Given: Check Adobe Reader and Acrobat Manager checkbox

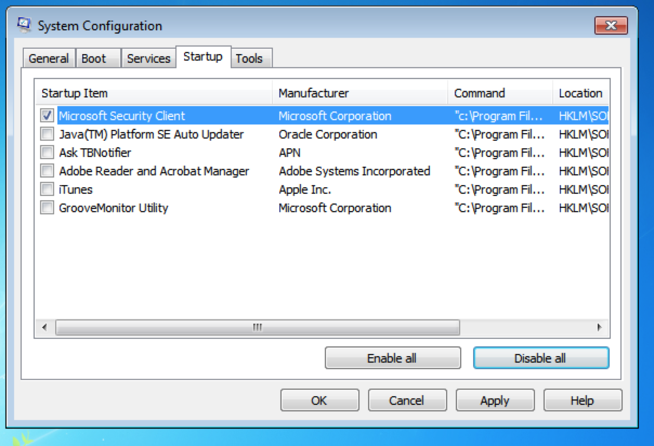Looking at the screenshot, I should pyautogui.click(x=47, y=170).
